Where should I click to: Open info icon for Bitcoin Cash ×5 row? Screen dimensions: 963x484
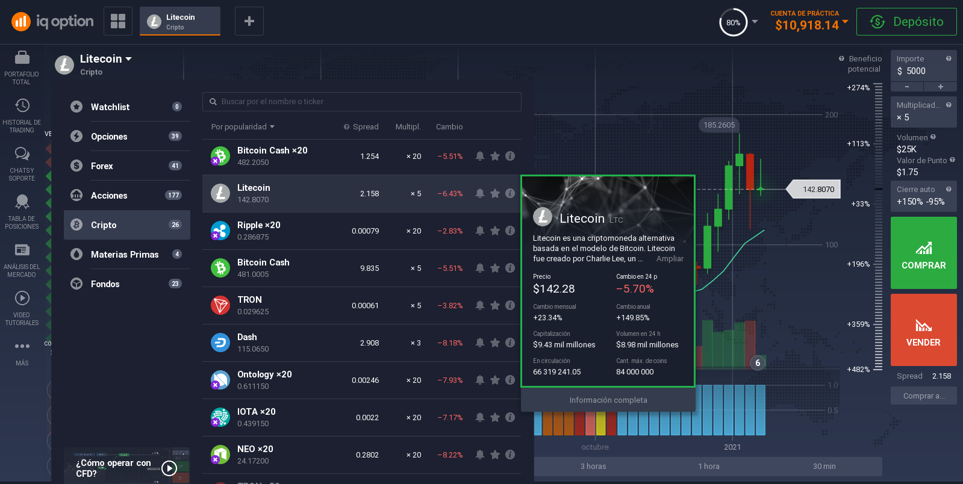click(510, 268)
